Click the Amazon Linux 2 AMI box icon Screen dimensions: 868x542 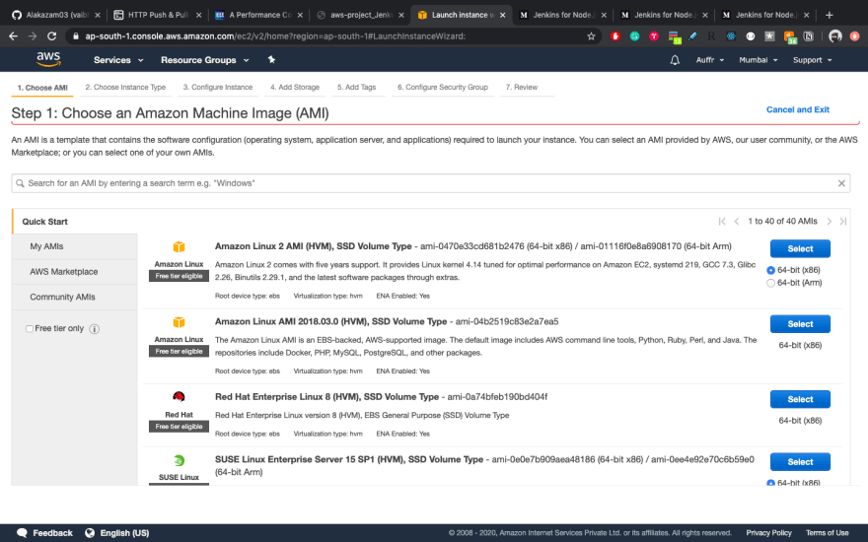click(179, 246)
